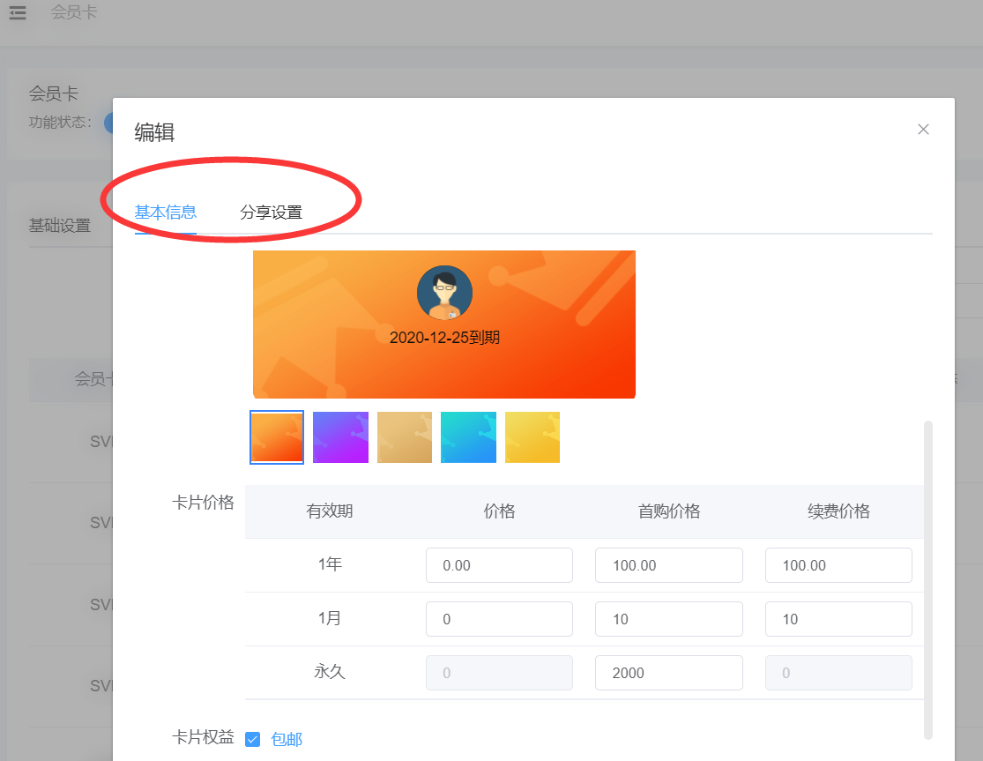Click the 包邮 label link
This screenshot has height=761, width=983.
287,739
